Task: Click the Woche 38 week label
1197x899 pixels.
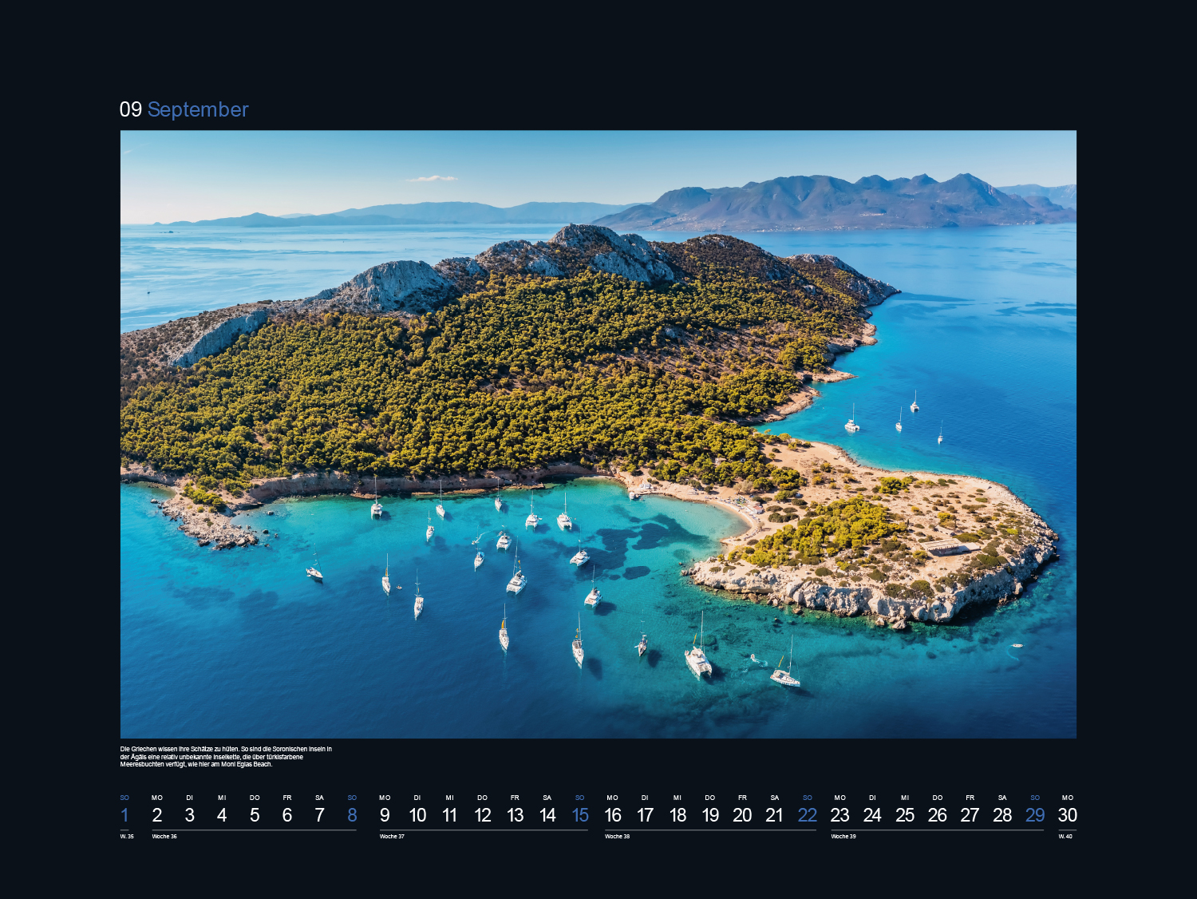Action: pos(617,837)
